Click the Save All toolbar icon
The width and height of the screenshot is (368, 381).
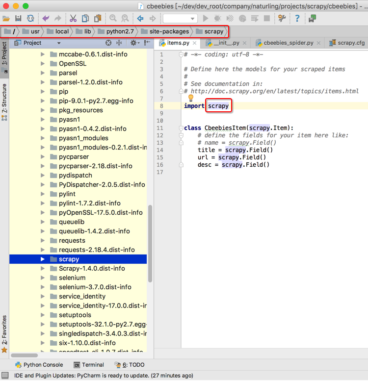pos(18,19)
